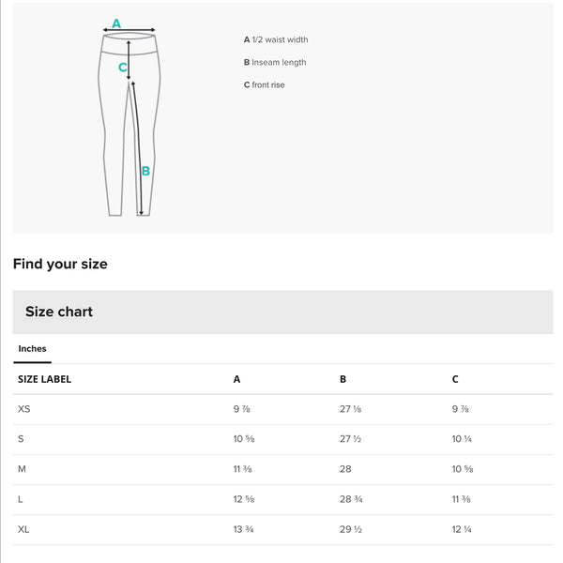Click the Size chart header bar
The height and width of the screenshot is (563, 563).
pyautogui.click(x=282, y=312)
